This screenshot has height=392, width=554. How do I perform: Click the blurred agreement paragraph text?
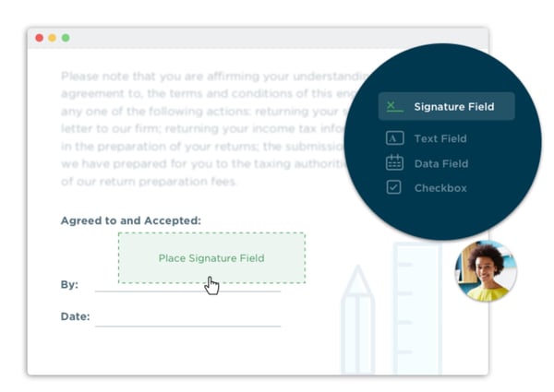coord(203,129)
